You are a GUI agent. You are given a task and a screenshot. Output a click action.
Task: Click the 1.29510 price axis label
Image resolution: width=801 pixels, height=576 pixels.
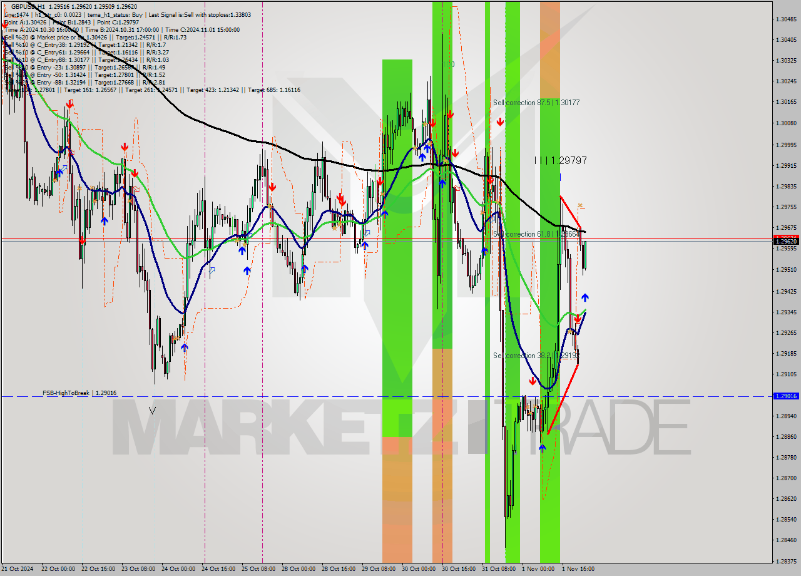(x=786, y=270)
